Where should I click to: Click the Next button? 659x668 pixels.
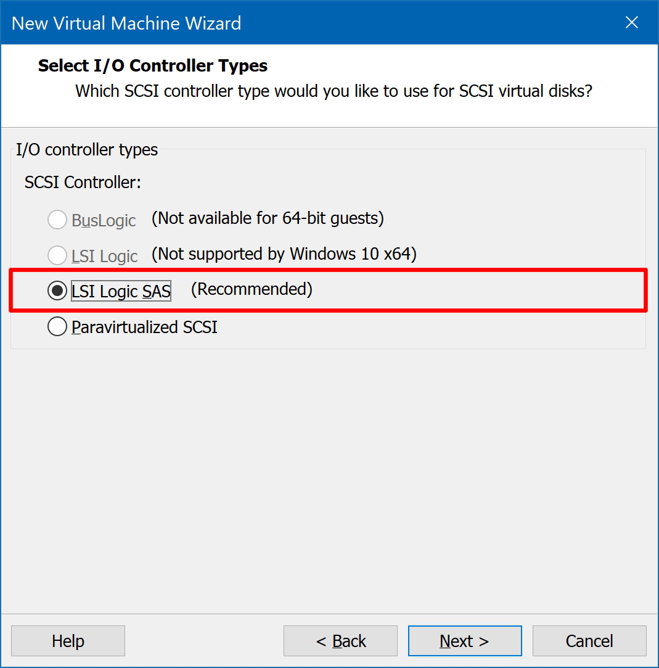click(465, 641)
